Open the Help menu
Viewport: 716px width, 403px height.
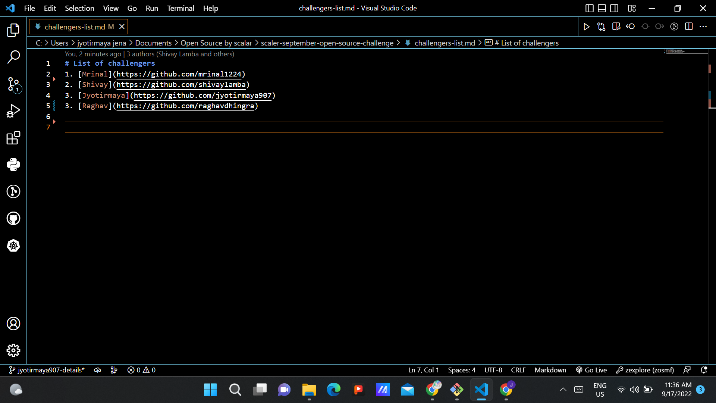click(211, 8)
